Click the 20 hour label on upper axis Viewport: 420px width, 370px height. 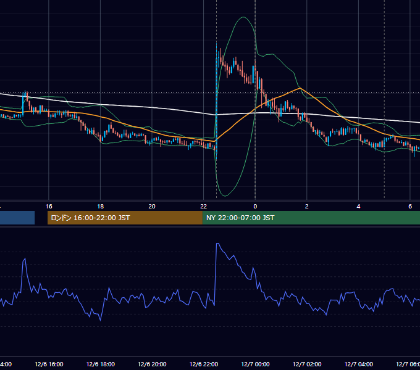coord(152,207)
